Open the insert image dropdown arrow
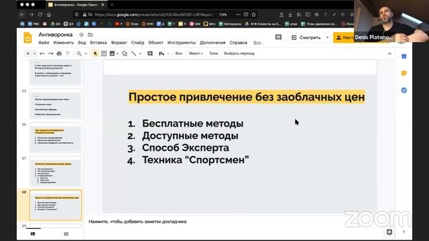Viewport: 429px width, 241px height. tap(117, 54)
